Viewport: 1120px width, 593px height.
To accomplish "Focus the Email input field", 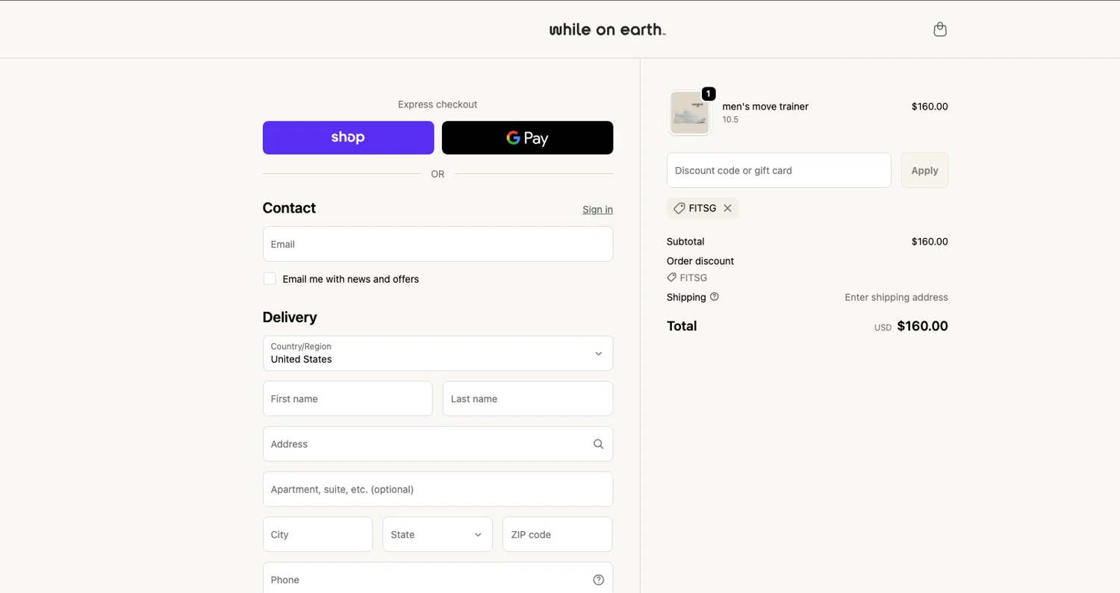I will (x=438, y=244).
